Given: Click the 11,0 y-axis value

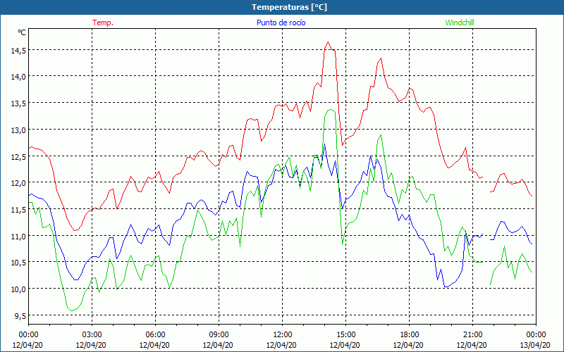Looking at the screenshot, I should point(18,236).
